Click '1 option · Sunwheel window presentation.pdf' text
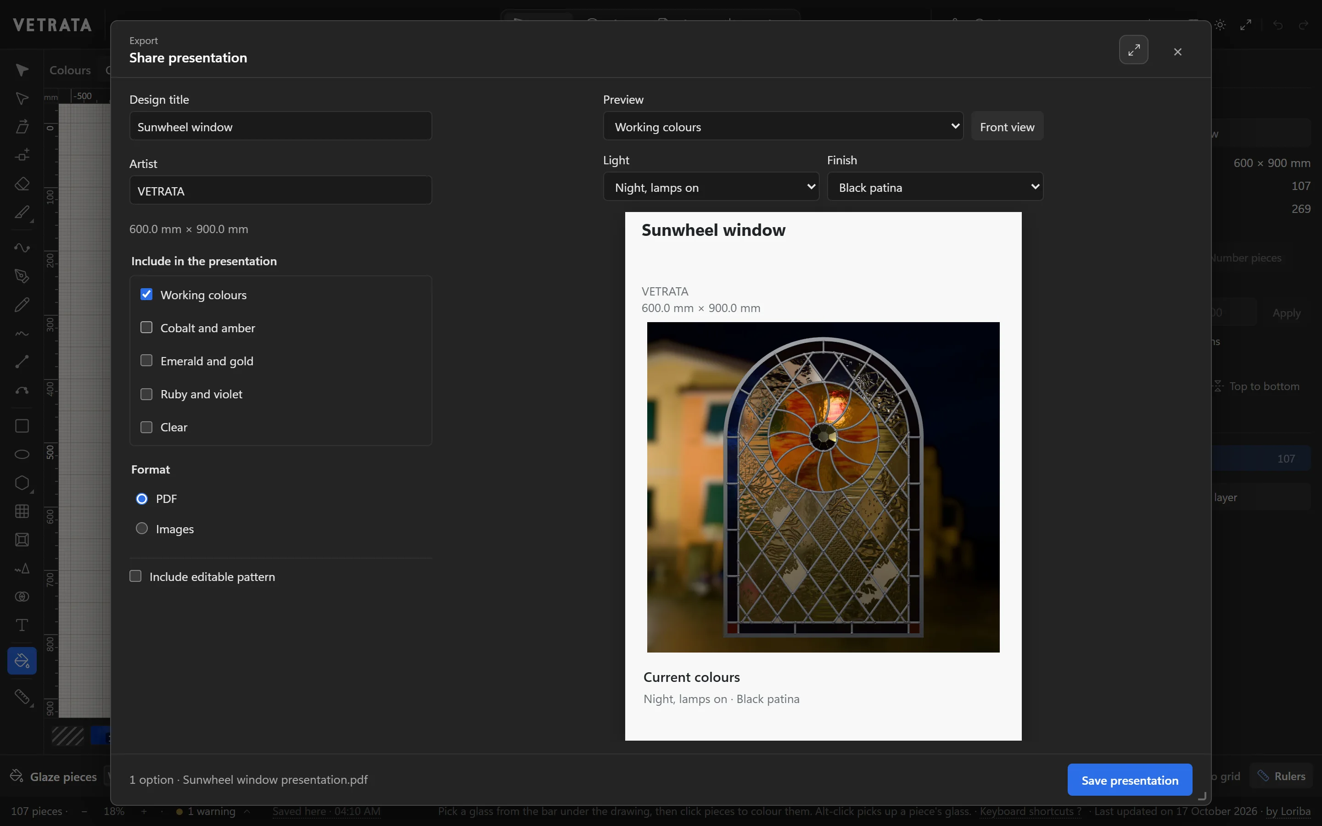The image size is (1322, 826). point(248,780)
